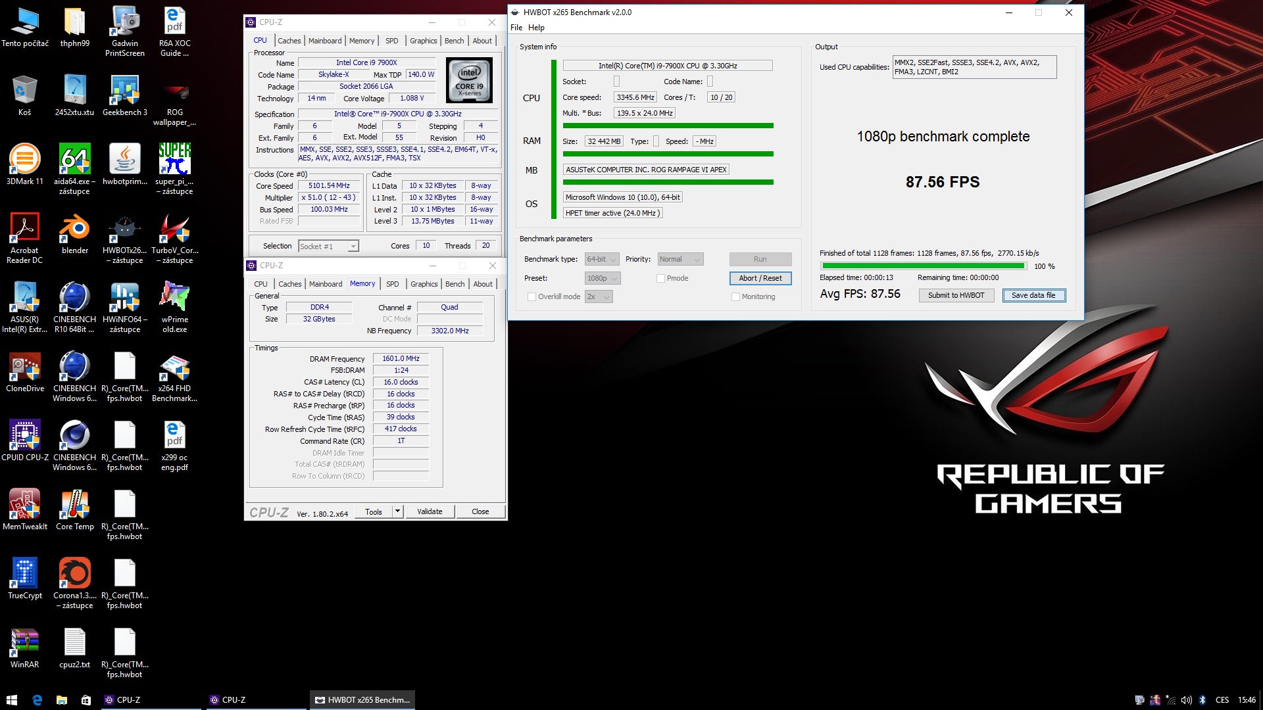
Task: Open Benchmark type 64-bit dropdown
Action: pyautogui.click(x=602, y=259)
